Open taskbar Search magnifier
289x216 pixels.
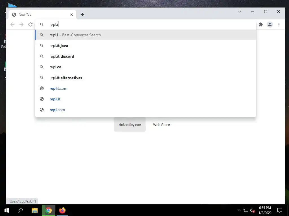coord(20,210)
